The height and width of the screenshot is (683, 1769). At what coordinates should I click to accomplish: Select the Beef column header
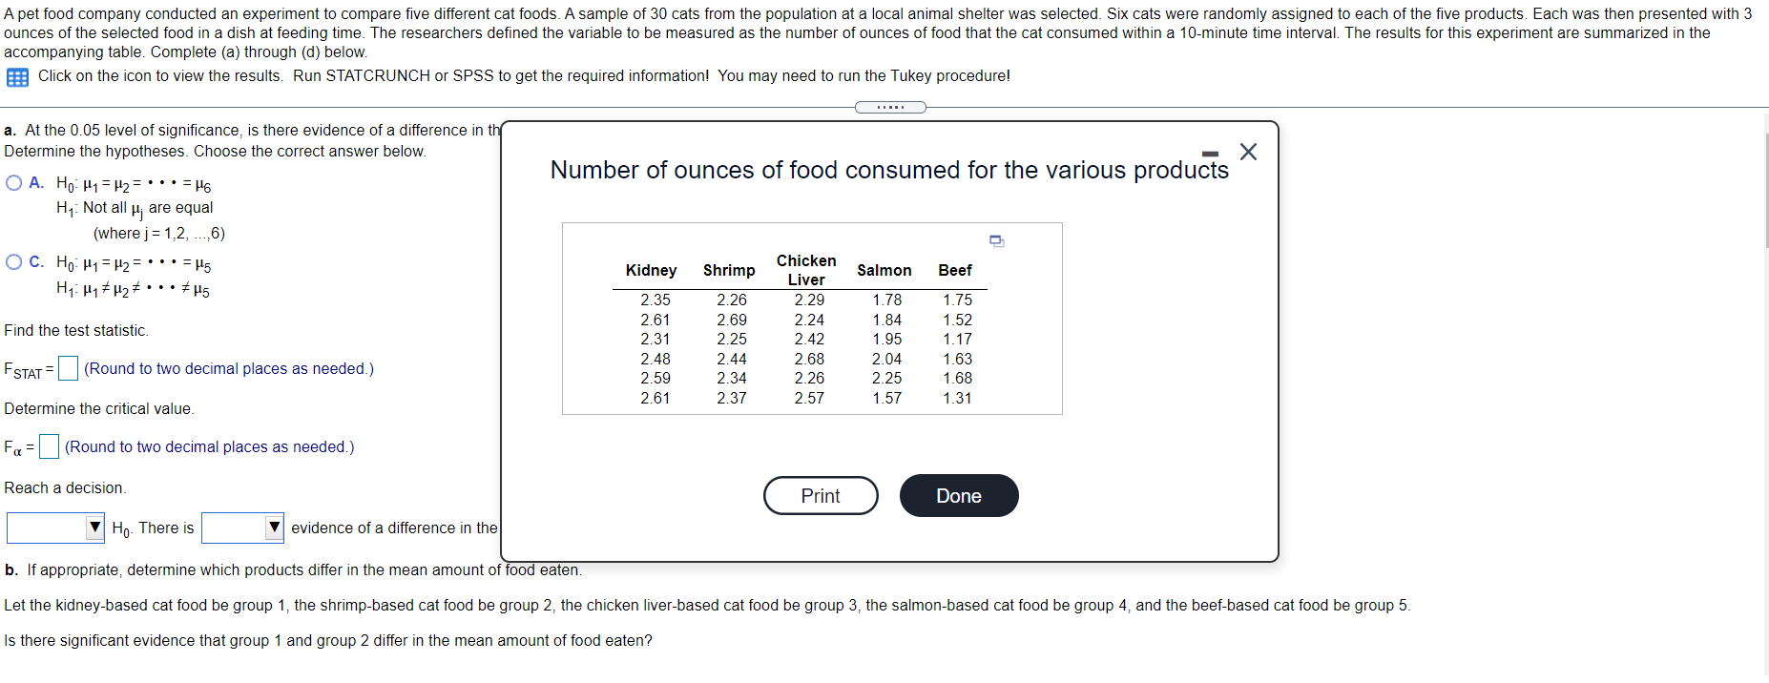(x=956, y=271)
